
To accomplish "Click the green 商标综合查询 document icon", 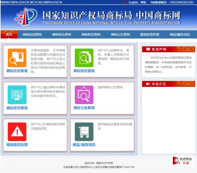I will click(84, 58).
